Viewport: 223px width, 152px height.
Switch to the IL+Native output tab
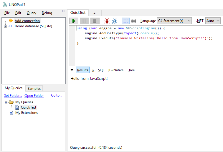point(116,70)
